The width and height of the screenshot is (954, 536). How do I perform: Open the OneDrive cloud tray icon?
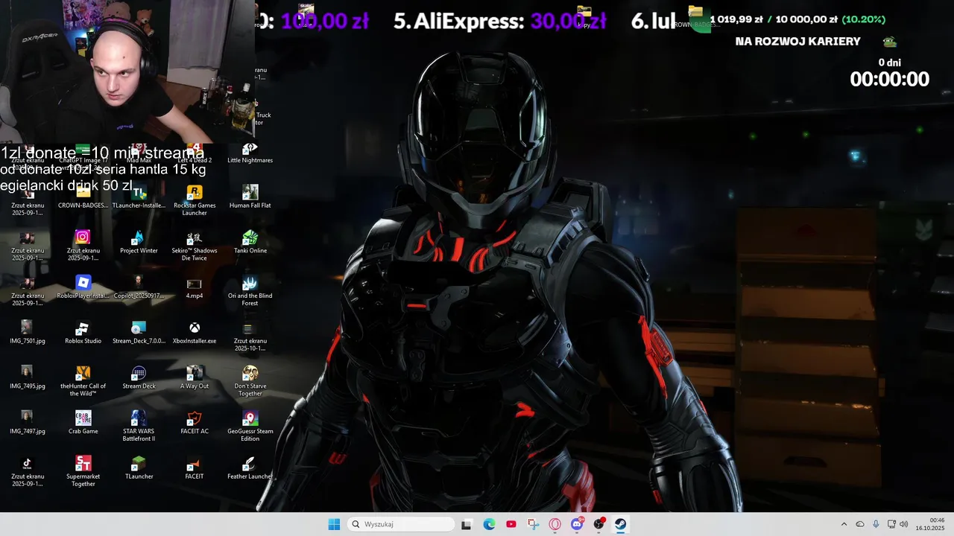(x=859, y=524)
